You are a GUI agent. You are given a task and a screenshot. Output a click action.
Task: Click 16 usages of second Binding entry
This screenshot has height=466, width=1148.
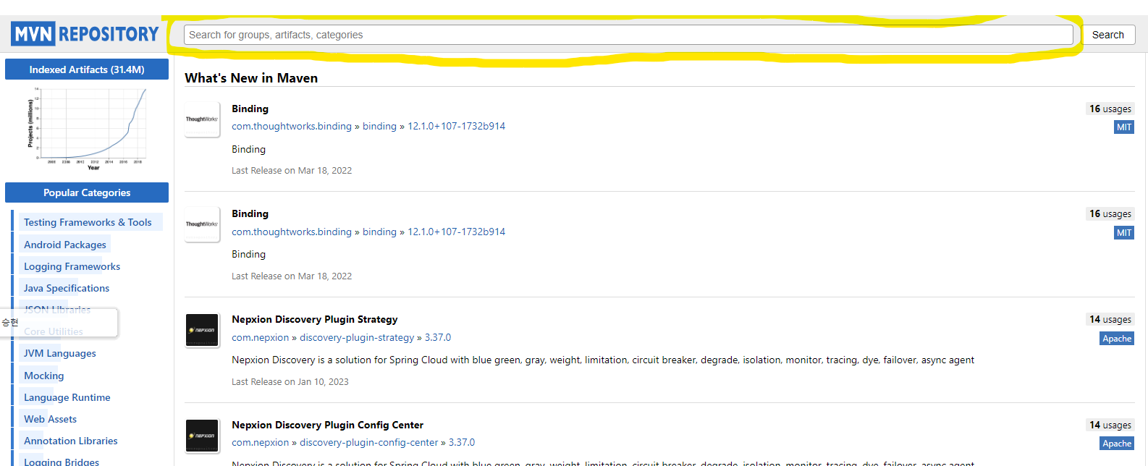click(1110, 213)
